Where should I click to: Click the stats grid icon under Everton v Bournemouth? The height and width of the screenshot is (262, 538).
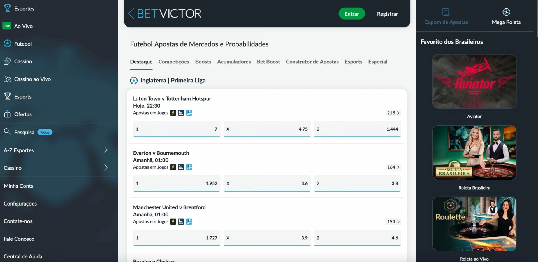pos(181,167)
